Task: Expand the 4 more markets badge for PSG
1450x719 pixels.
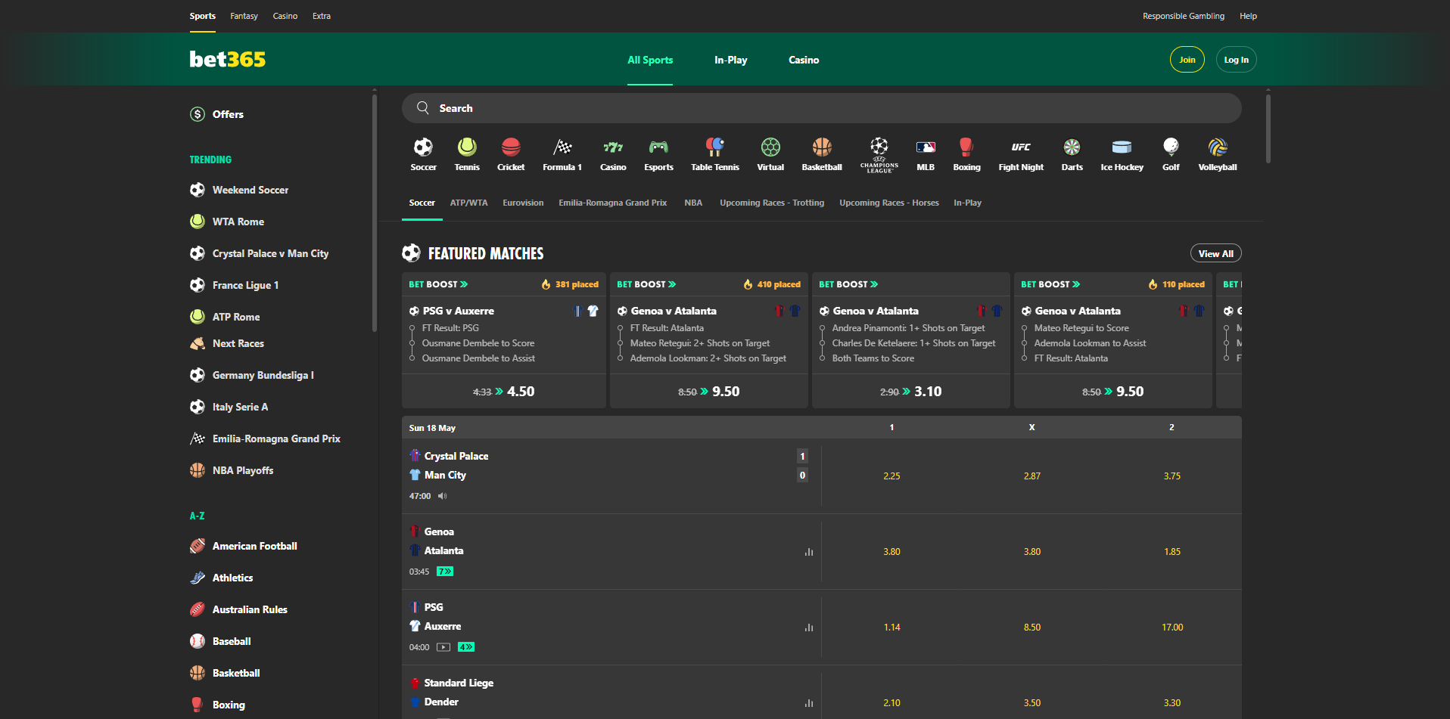Action: [466, 647]
